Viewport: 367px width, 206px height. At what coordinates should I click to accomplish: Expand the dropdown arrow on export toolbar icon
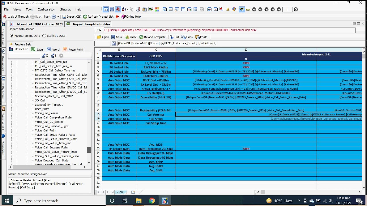pos(127,9)
